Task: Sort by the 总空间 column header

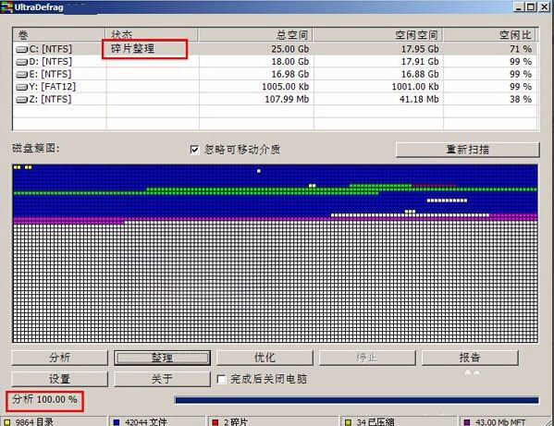Action: coord(255,34)
